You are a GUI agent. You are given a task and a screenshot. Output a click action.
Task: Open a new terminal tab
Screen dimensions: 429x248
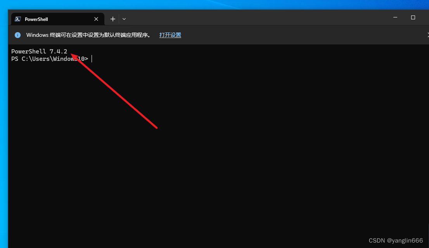pos(113,19)
